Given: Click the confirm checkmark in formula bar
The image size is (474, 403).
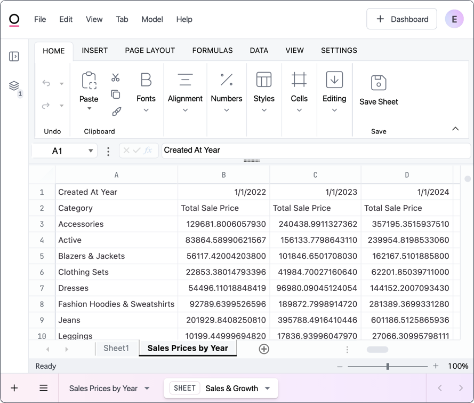Looking at the screenshot, I should tap(136, 151).
